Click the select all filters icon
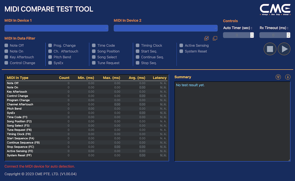The height and width of the screenshot is (181, 295). point(207,38)
